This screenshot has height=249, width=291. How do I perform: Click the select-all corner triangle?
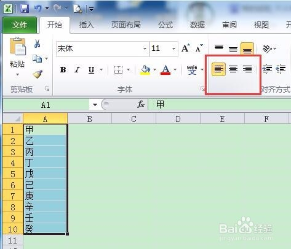13,118
